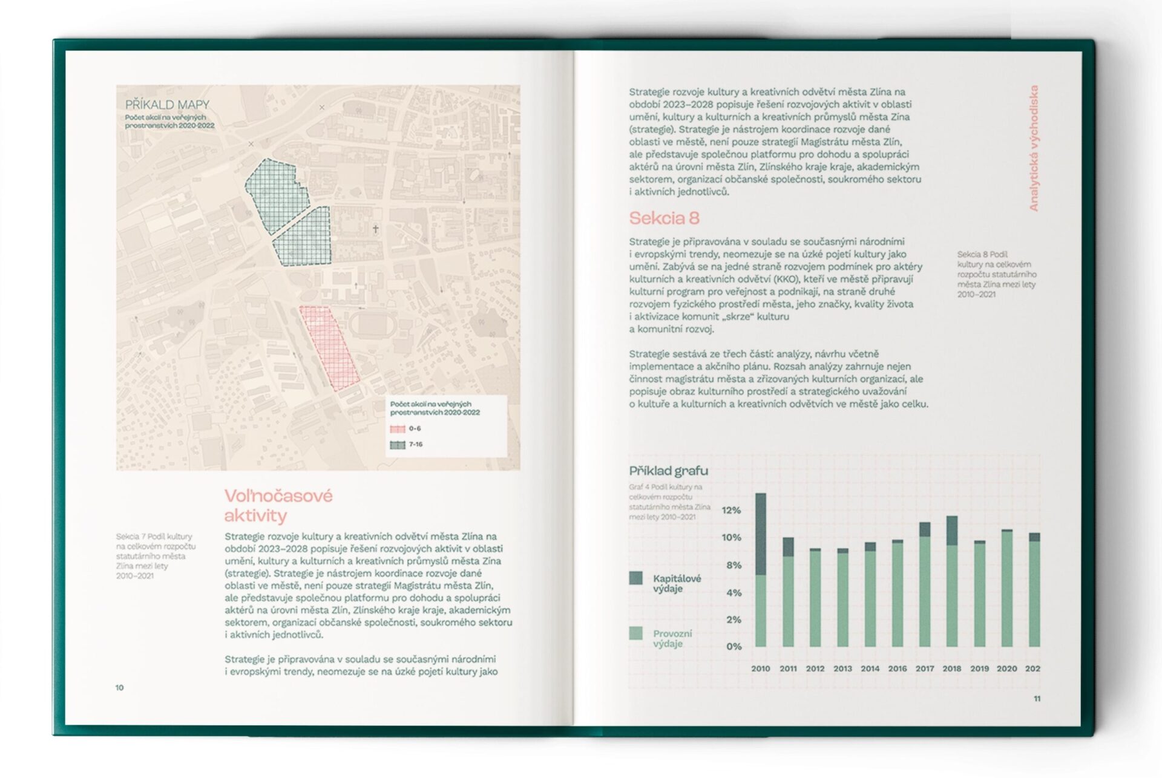Click the "2010" x-axis year label
Viewport: 1162px width, 778px height.
[761, 668]
